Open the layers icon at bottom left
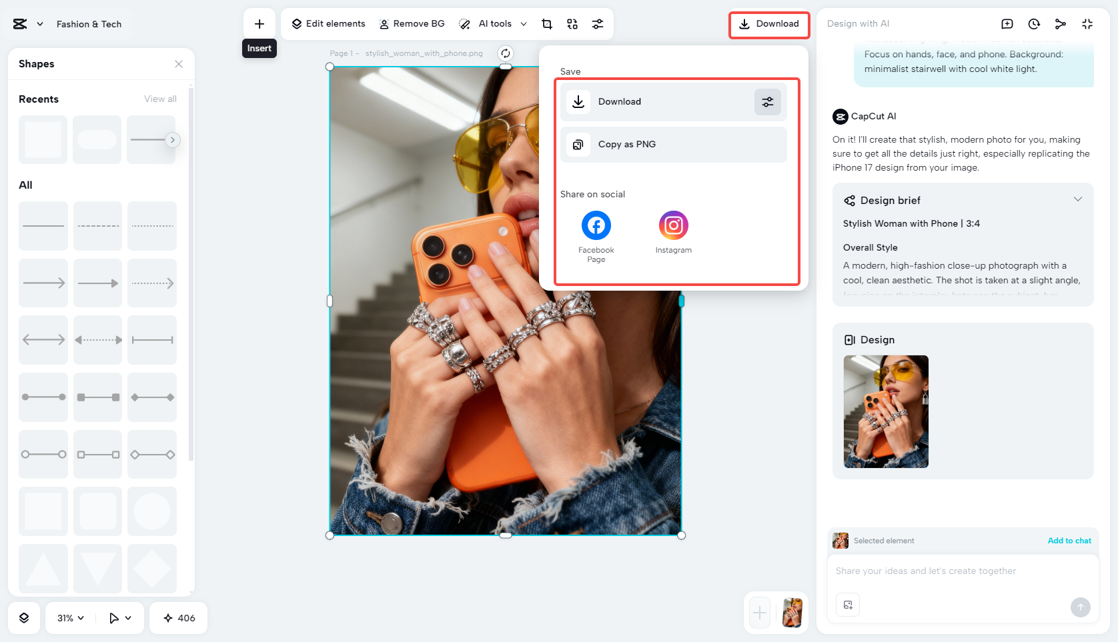The width and height of the screenshot is (1118, 642). click(x=24, y=618)
